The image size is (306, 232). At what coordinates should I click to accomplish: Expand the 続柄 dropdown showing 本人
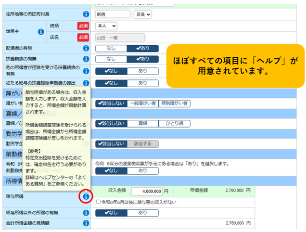[x=106, y=26]
